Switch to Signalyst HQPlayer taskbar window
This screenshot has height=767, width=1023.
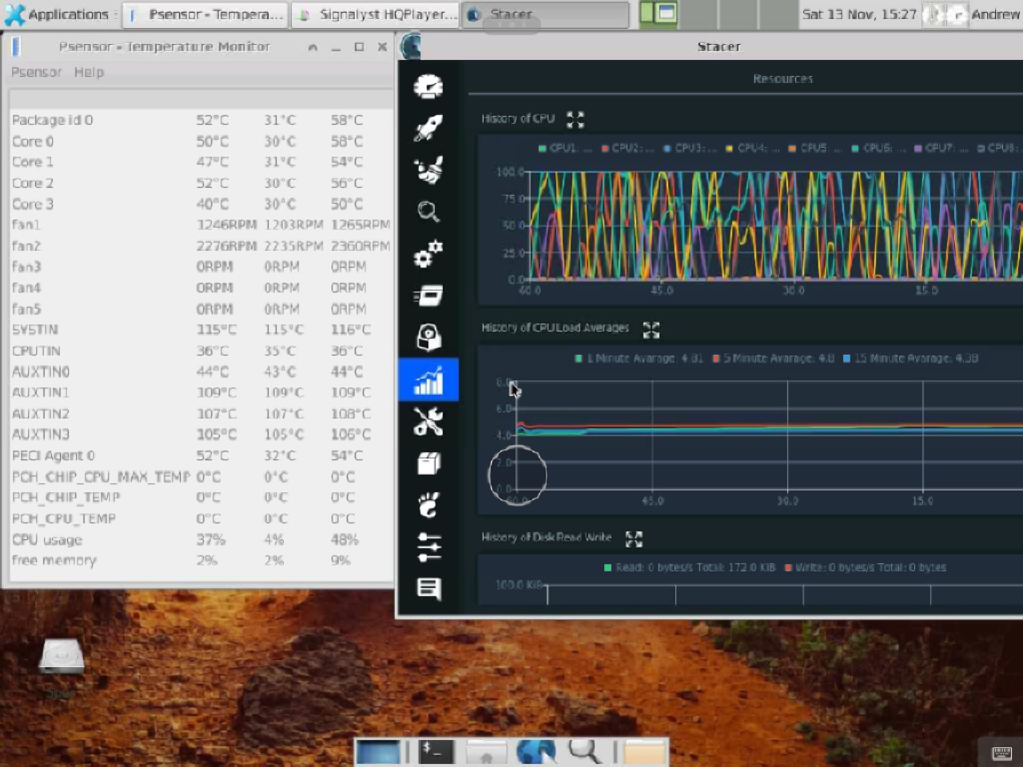(x=376, y=14)
